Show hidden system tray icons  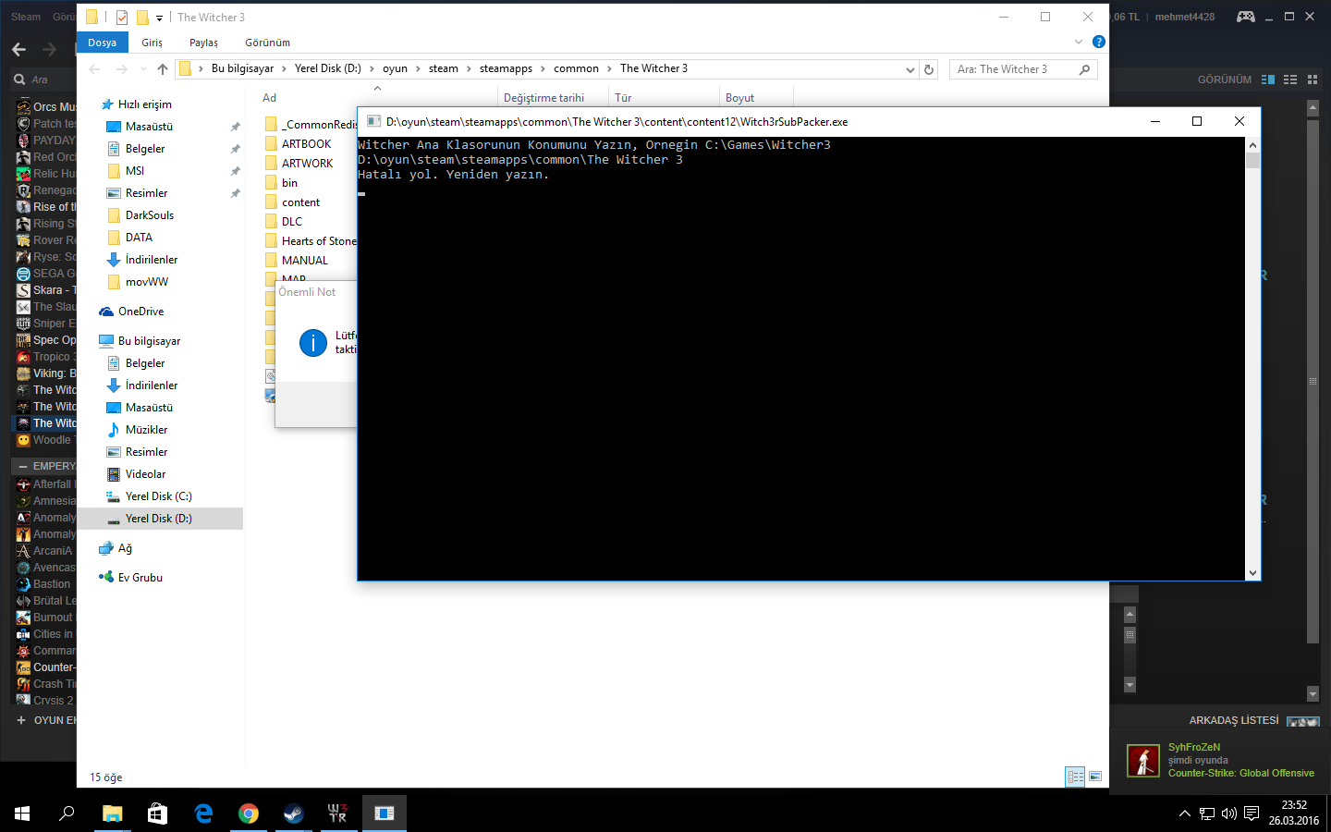tap(1185, 814)
